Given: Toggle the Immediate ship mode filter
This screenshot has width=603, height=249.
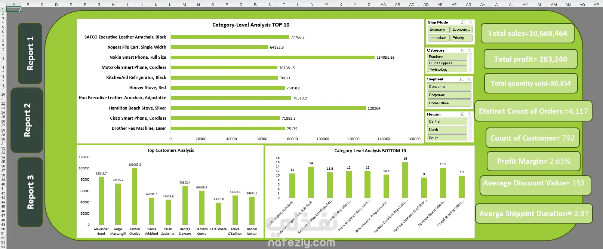Looking at the screenshot, I should (438, 38).
